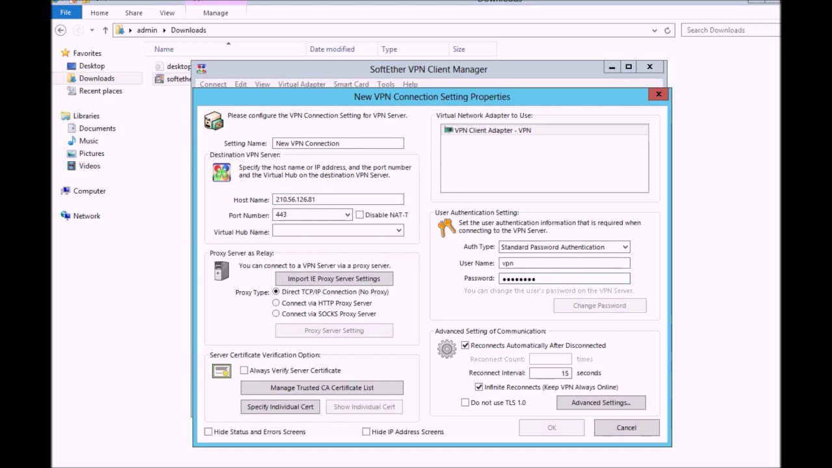Click the Downloads folder icon in Favorites
Screen dimensions: 832x468
(73, 78)
